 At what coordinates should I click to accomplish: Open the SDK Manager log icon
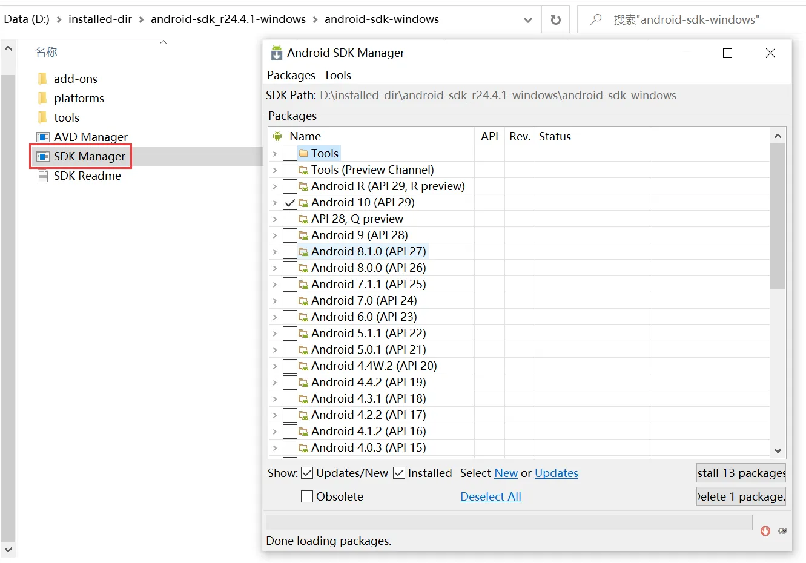(782, 531)
